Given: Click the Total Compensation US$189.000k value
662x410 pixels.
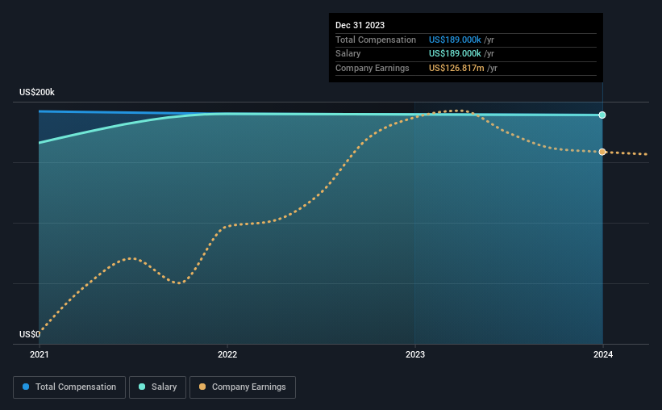Looking at the screenshot, I should [x=455, y=40].
